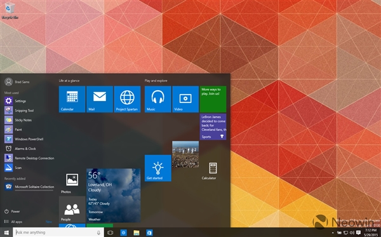This screenshot has width=381, height=237.
Task: Open Windows PowerShell from the Most used list
Action: pos(29,139)
